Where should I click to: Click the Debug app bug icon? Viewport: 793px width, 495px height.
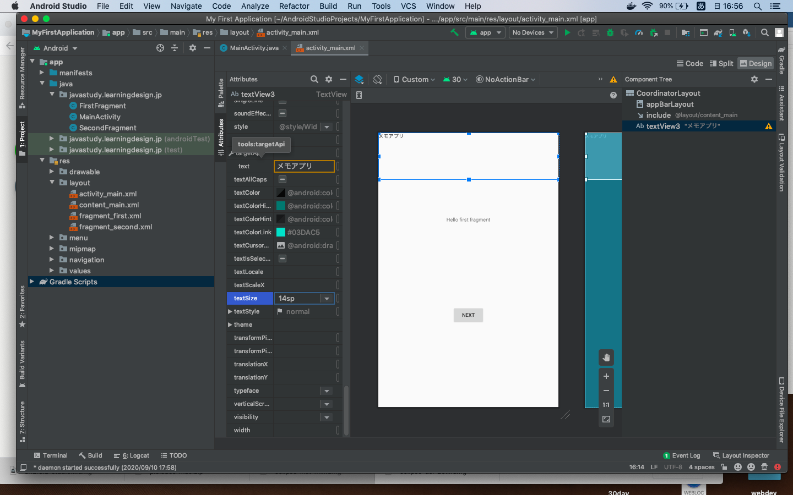coord(610,32)
